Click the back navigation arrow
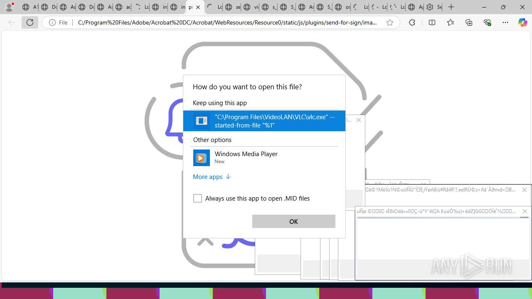The height and width of the screenshot is (299, 532). [12, 22]
